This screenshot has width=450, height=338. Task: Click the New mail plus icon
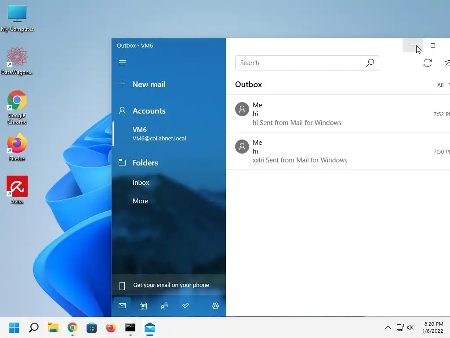click(122, 84)
